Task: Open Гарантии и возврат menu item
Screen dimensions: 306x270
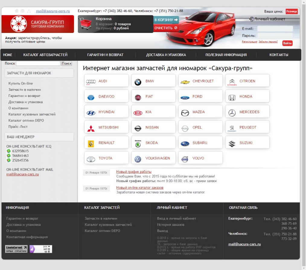Action: (x=105, y=55)
